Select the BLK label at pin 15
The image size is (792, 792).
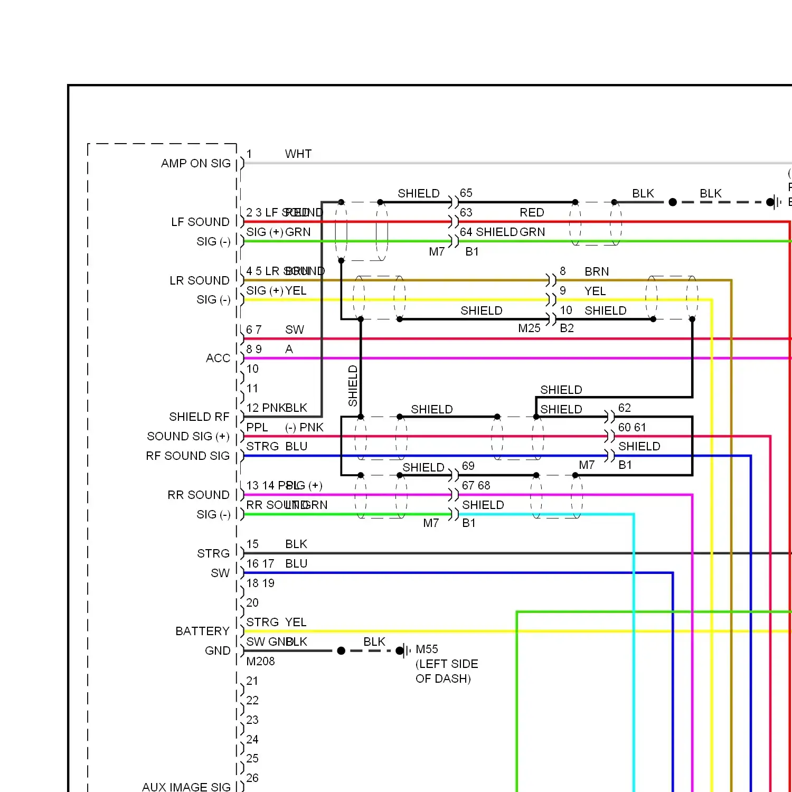pos(296,544)
